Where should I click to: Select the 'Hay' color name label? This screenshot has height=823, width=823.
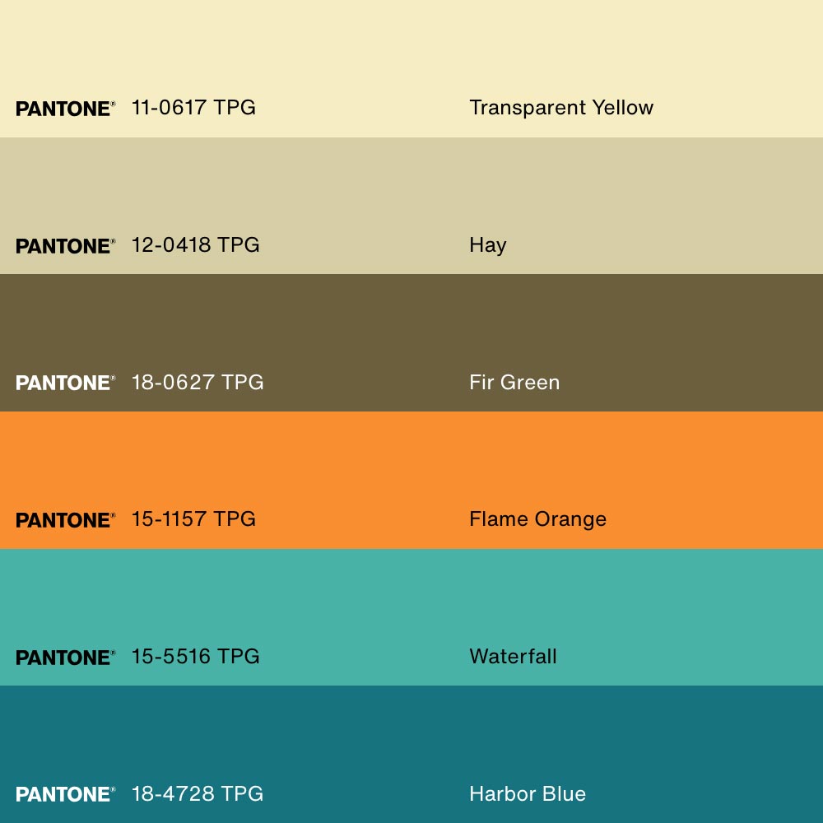click(x=487, y=245)
